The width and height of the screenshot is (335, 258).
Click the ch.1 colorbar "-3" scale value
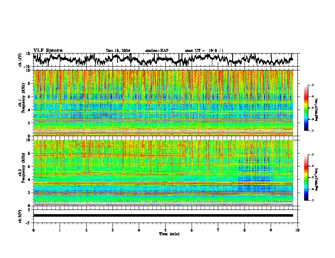(312, 85)
